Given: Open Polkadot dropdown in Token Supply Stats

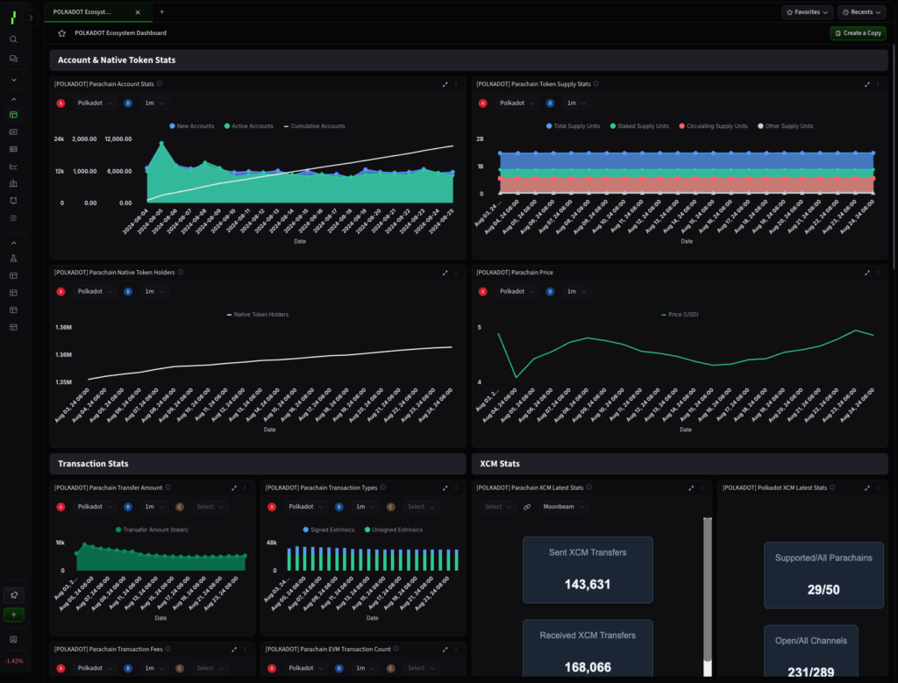Looking at the screenshot, I should coord(517,103).
